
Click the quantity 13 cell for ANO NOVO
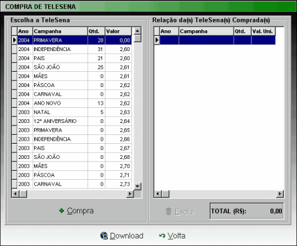(x=96, y=103)
